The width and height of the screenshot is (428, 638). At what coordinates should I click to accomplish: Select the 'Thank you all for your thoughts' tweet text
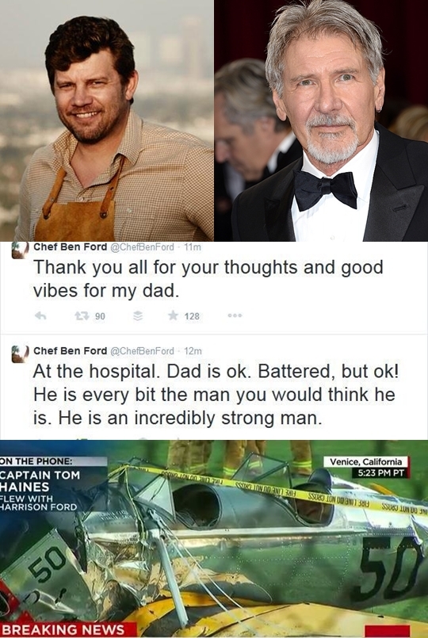coord(208,279)
